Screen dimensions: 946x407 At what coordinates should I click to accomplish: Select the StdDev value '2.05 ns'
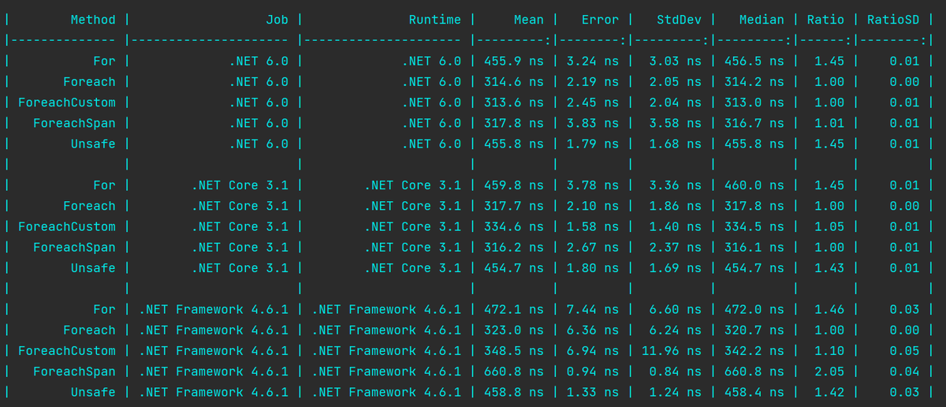tap(676, 82)
